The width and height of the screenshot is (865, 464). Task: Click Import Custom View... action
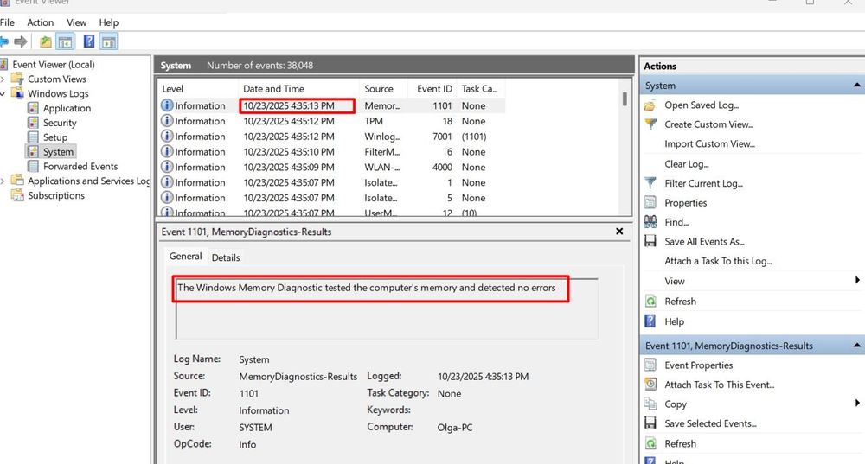click(x=709, y=143)
